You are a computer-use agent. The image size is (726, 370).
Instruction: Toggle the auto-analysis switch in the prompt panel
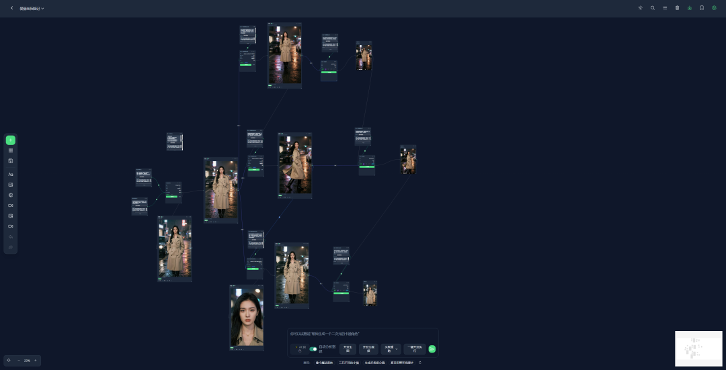tap(313, 349)
